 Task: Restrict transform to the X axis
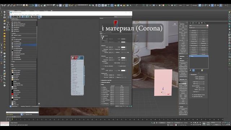(209, 5)
